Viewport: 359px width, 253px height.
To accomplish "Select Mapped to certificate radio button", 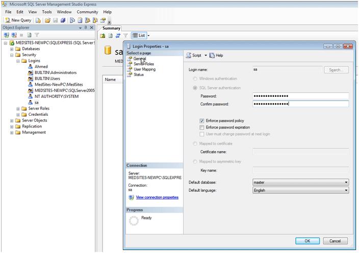I will point(195,143).
